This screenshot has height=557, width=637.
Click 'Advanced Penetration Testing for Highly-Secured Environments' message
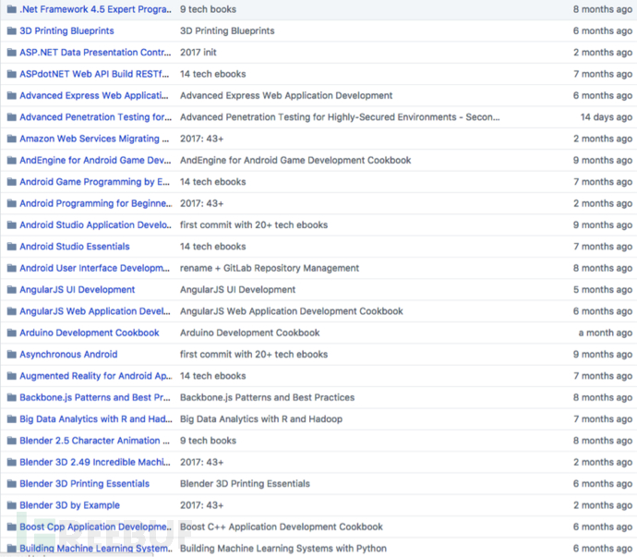click(340, 117)
